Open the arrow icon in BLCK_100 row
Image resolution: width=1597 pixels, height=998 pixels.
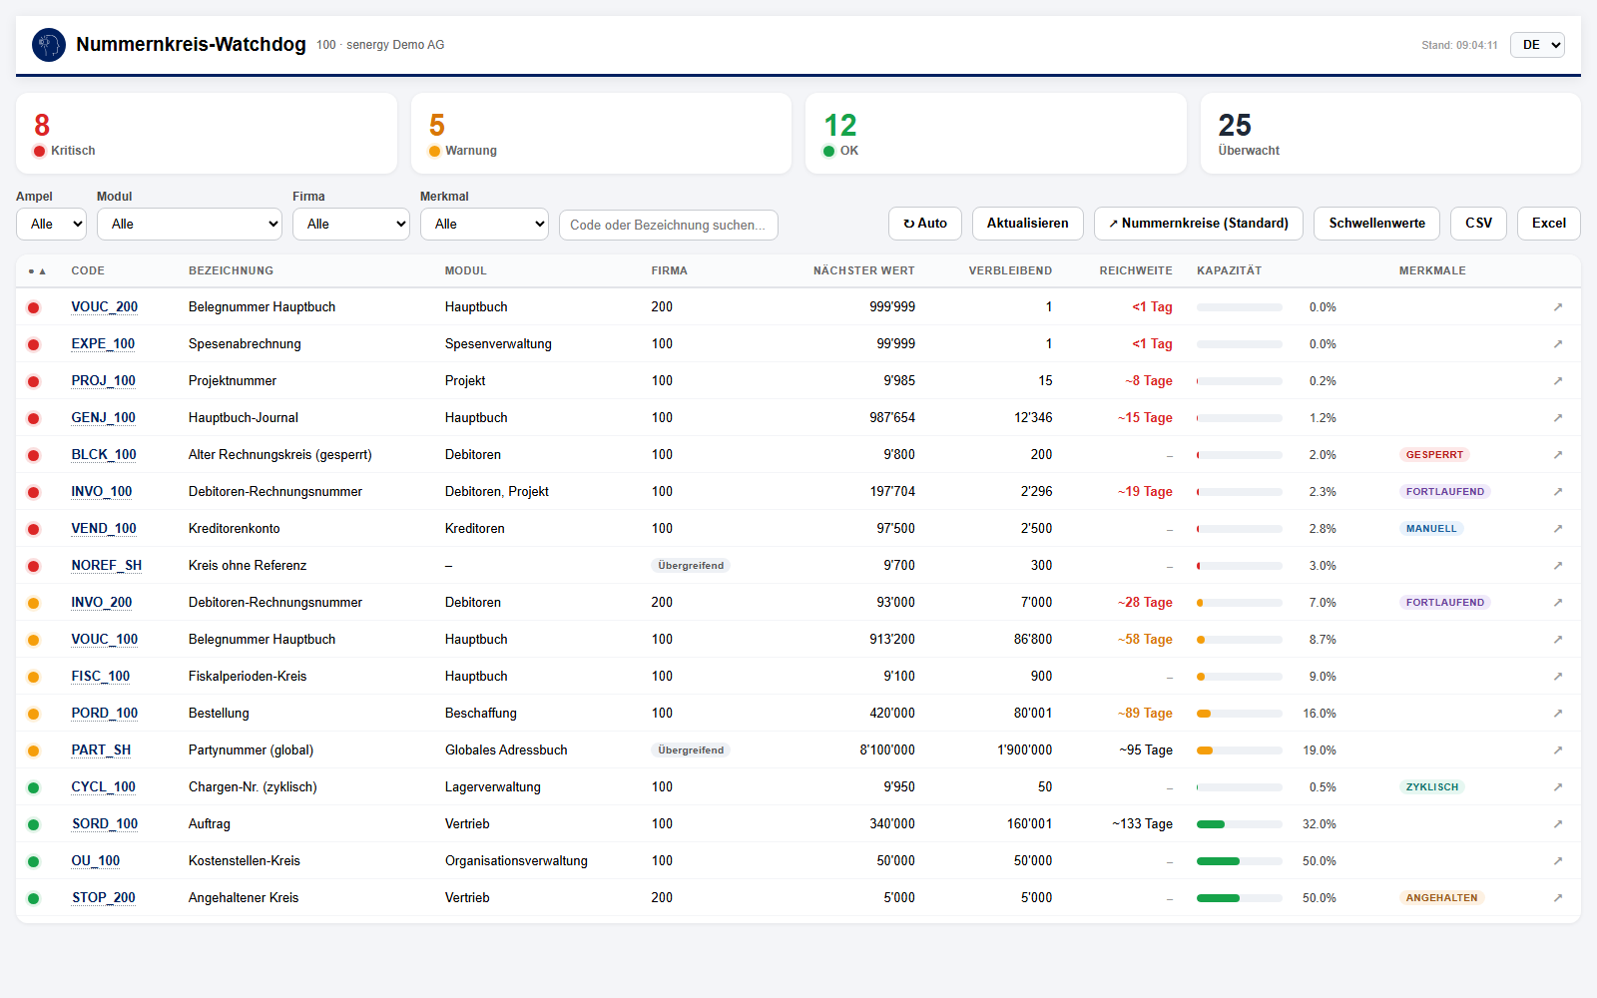click(x=1557, y=455)
